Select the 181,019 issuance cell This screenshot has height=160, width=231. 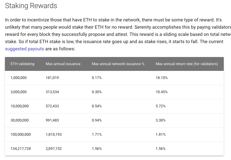pyautogui.click(x=52, y=78)
